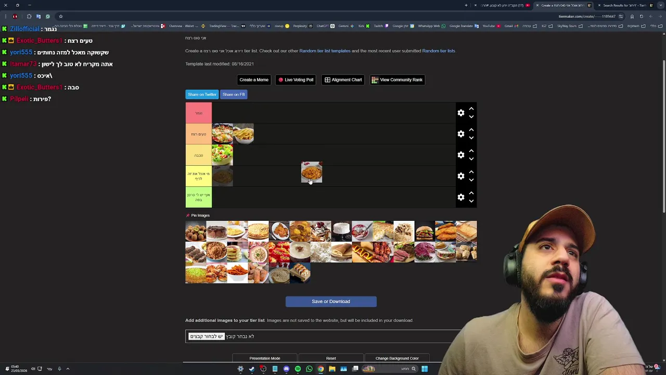
Task: Open Steam from the taskbar
Action: click(252, 369)
